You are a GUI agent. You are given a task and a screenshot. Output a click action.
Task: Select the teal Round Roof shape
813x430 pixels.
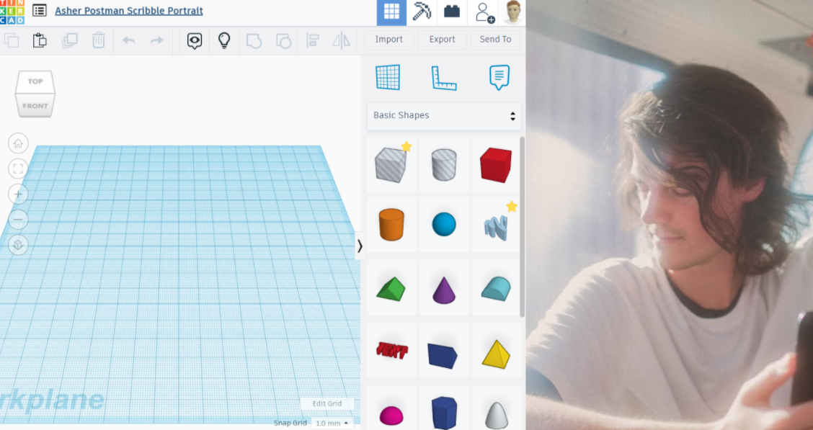[496, 289]
